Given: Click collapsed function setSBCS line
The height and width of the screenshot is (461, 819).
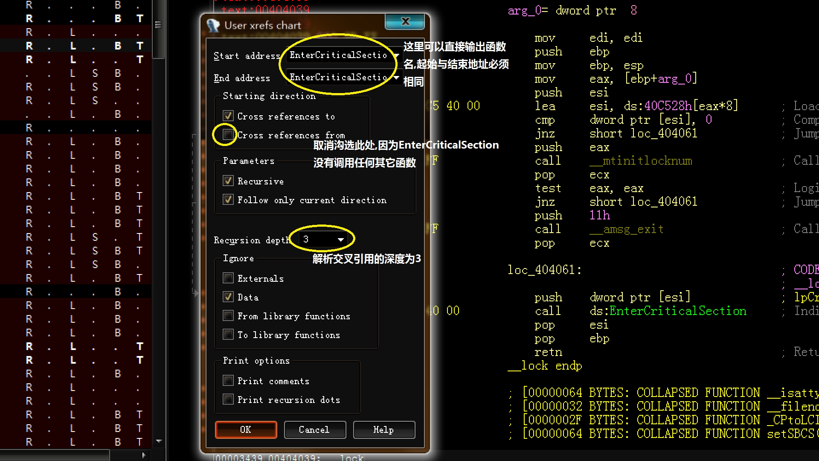Looking at the screenshot, I should [663, 434].
